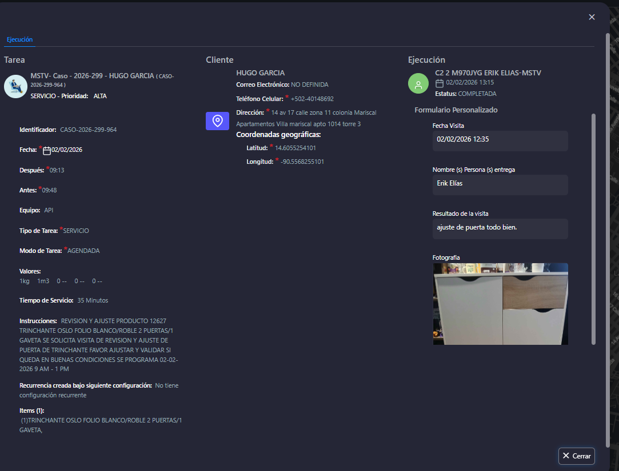Click the Nombre Persona entrega field

[500, 184]
